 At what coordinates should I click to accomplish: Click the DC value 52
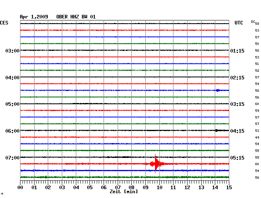coord(257,71)
